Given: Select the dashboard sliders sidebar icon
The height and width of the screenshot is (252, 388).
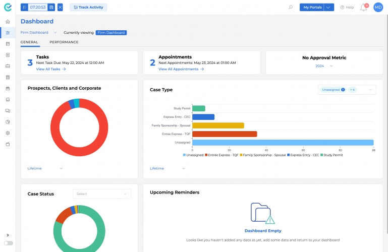Looking at the screenshot, I should coord(8,33).
